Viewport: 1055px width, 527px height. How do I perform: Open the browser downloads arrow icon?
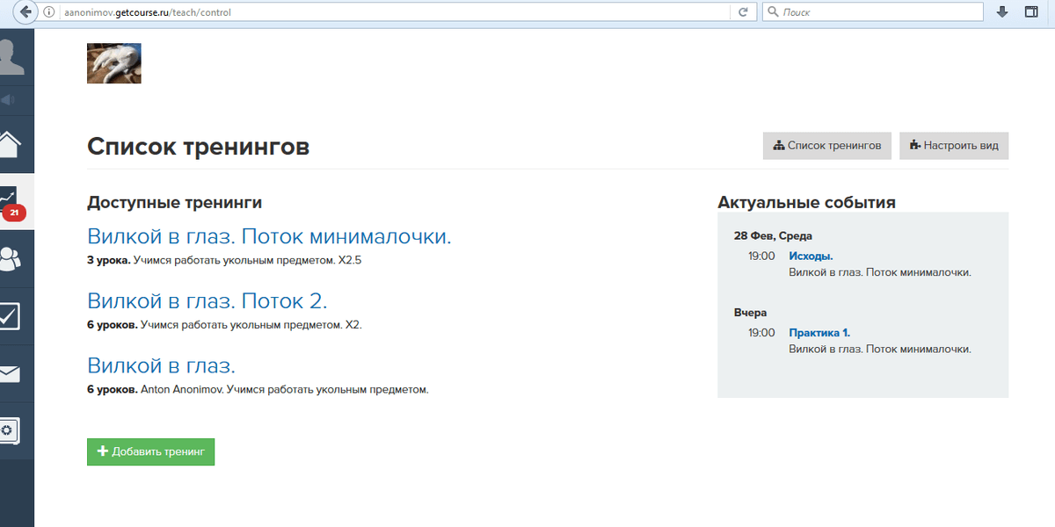pos(1002,12)
